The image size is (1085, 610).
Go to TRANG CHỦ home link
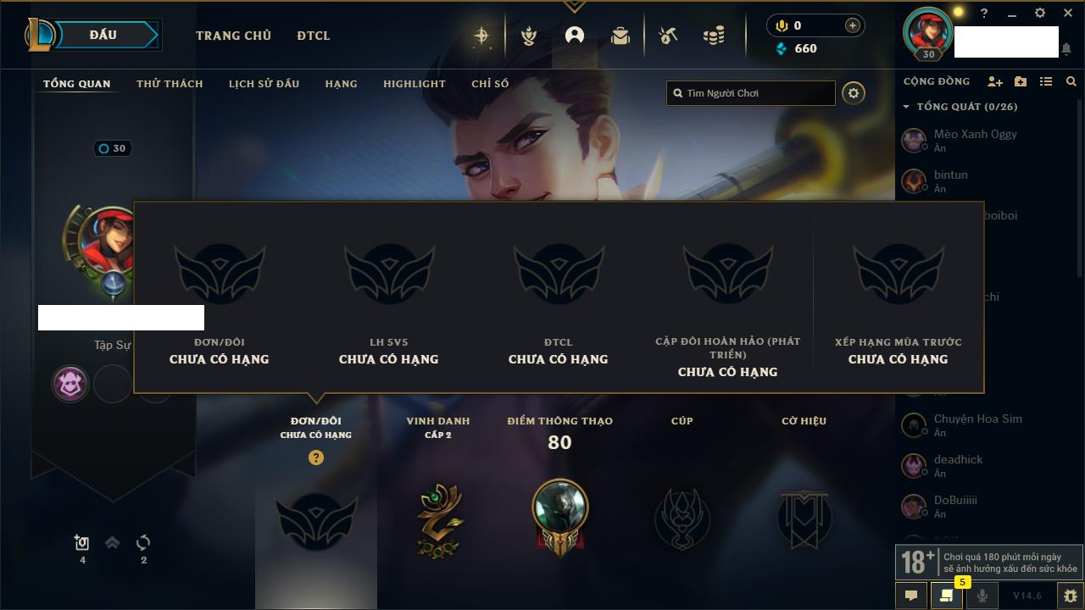233,36
